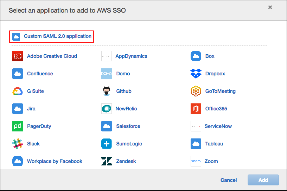Click the NewRelic application name
This screenshot has height=191, width=287.
pos(126,109)
